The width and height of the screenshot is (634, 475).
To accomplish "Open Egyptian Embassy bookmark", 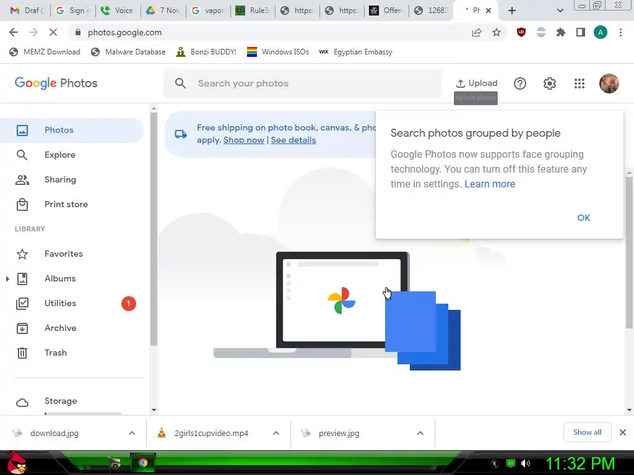I will point(355,52).
